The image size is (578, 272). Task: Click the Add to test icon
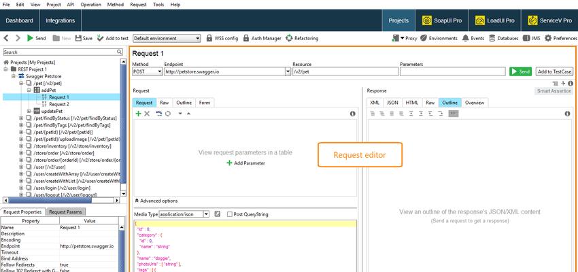100,38
